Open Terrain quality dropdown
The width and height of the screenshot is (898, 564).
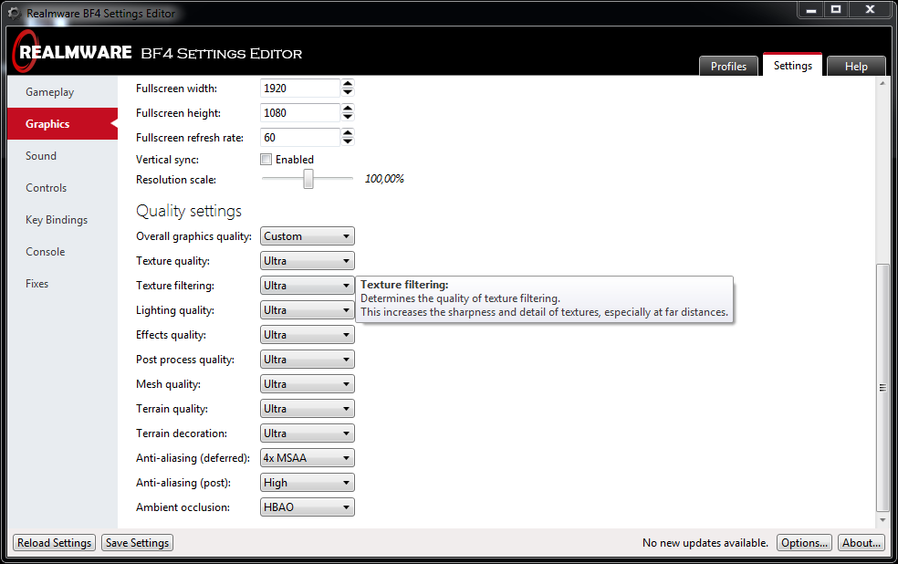308,408
